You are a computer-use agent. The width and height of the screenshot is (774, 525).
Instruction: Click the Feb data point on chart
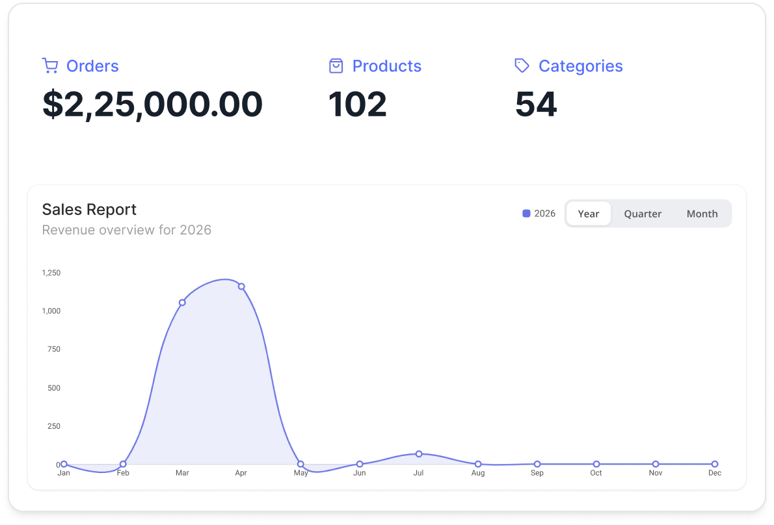click(123, 464)
